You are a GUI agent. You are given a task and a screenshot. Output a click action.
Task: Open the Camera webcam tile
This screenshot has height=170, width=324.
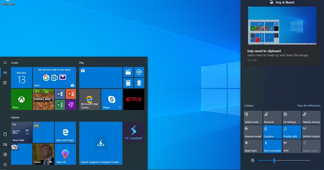click(x=139, y=83)
